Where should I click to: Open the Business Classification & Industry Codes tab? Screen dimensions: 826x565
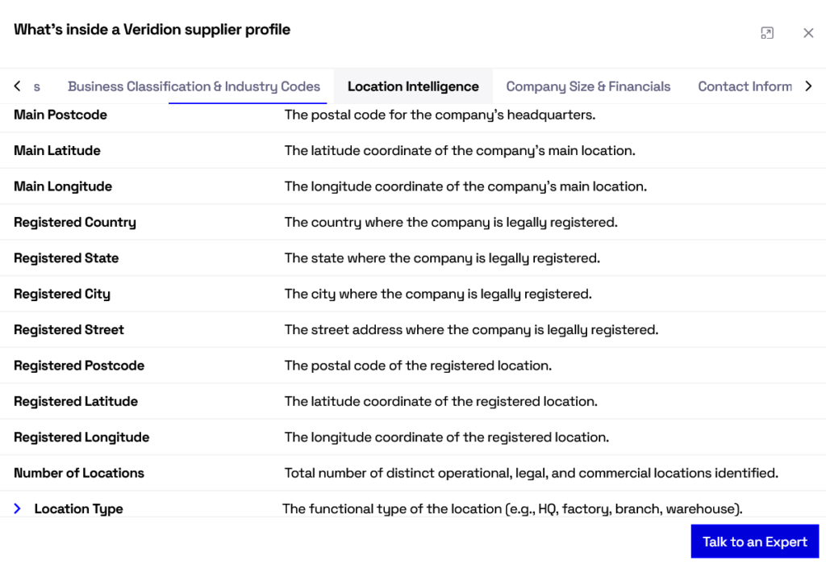point(194,86)
